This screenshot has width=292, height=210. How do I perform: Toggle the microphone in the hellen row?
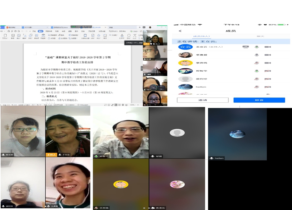(257, 87)
